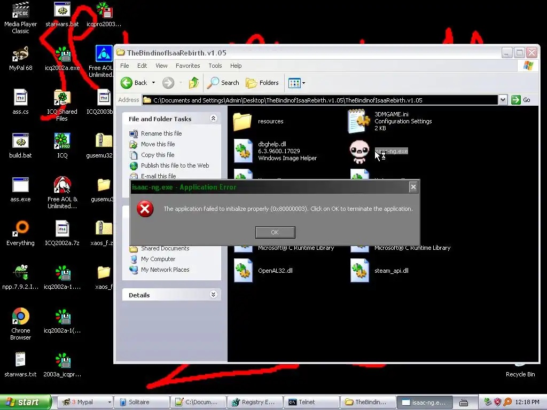Screen dimensions: 547x410
Task: Open the My Network Places link
Action: pos(165,270)
